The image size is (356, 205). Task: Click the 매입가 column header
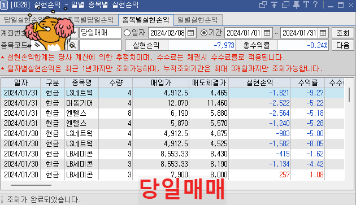click(x=160, y=83)
